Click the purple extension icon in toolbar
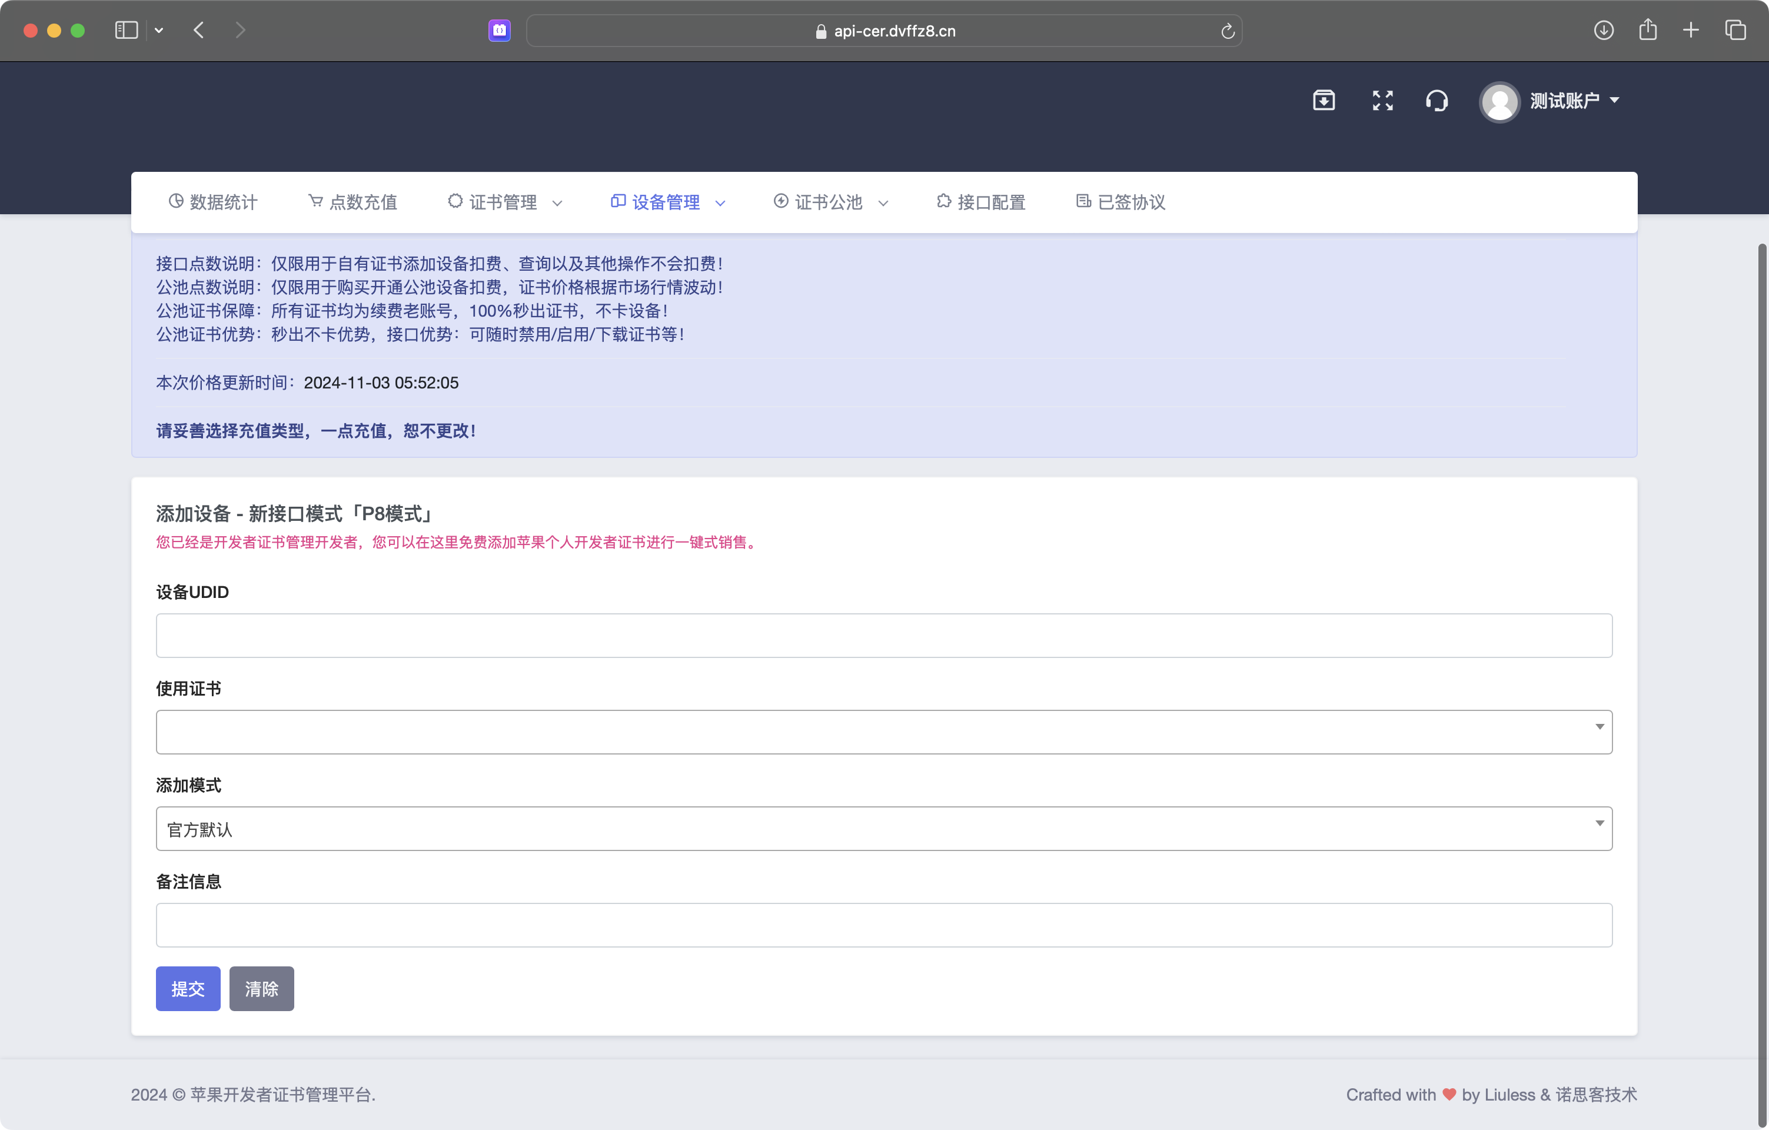The width and height of the screenshot is (1769, 1130). click(500, 30)
